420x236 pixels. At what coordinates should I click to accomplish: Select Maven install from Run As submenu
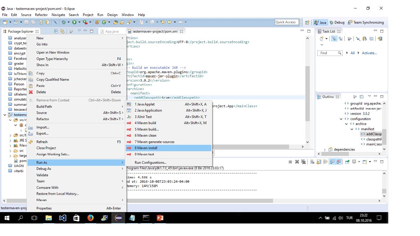coord(146,148)
